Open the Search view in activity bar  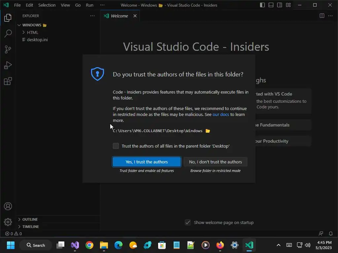pos(8,33)
